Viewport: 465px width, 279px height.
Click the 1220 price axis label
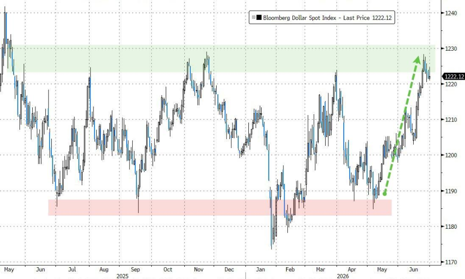coord(450,84)
